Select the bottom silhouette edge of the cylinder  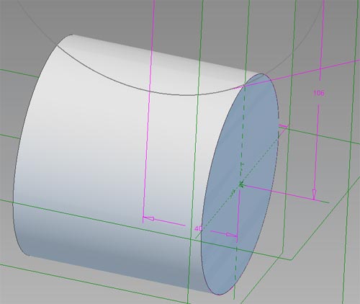pos(120,274)
